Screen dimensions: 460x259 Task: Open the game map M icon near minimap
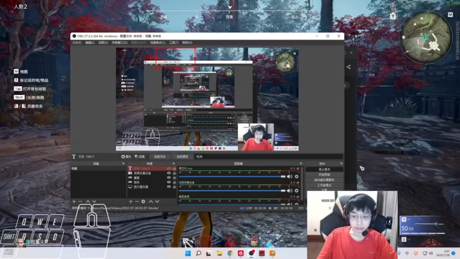coord(450,15)
